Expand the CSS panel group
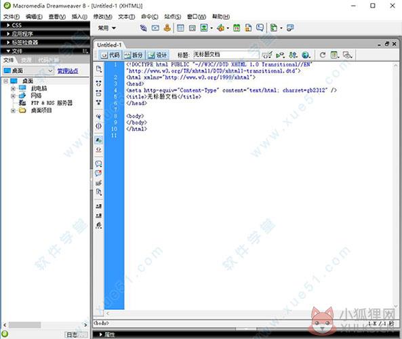The height and width of the screenshot is (339, 402). 8,25
